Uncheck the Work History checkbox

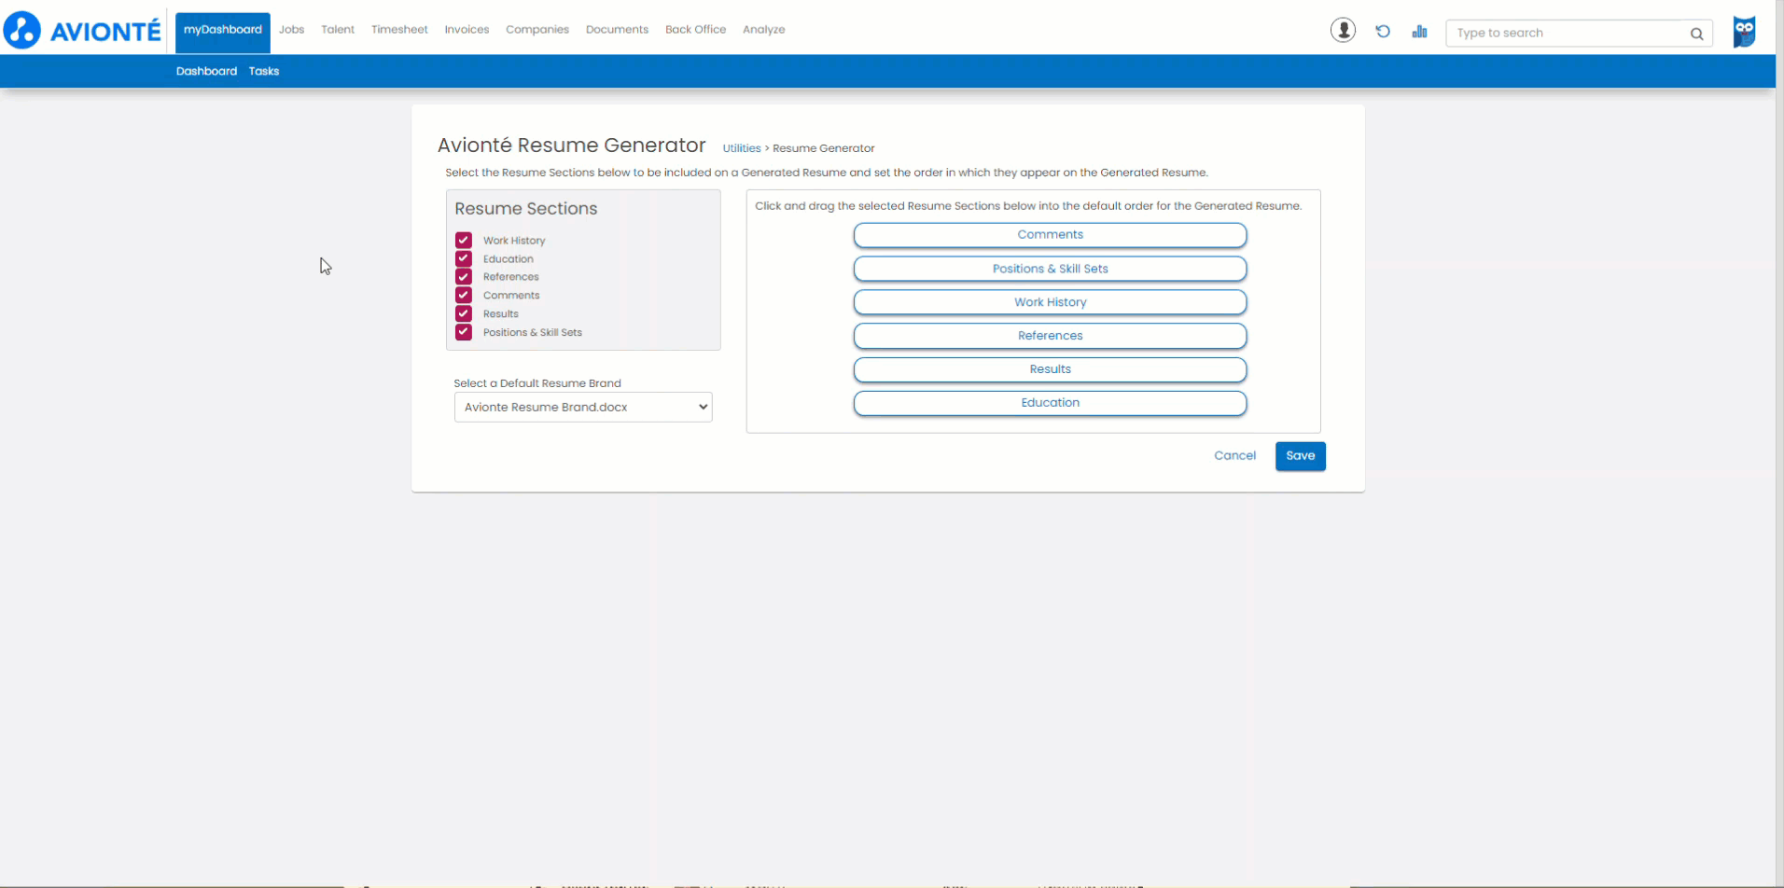464,240
